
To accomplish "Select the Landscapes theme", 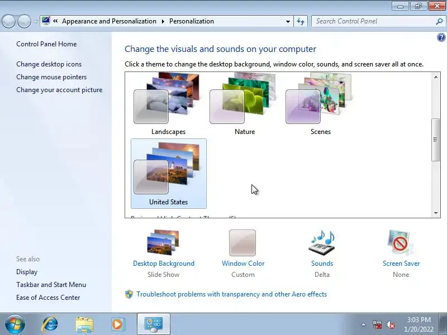I will 168,104.
